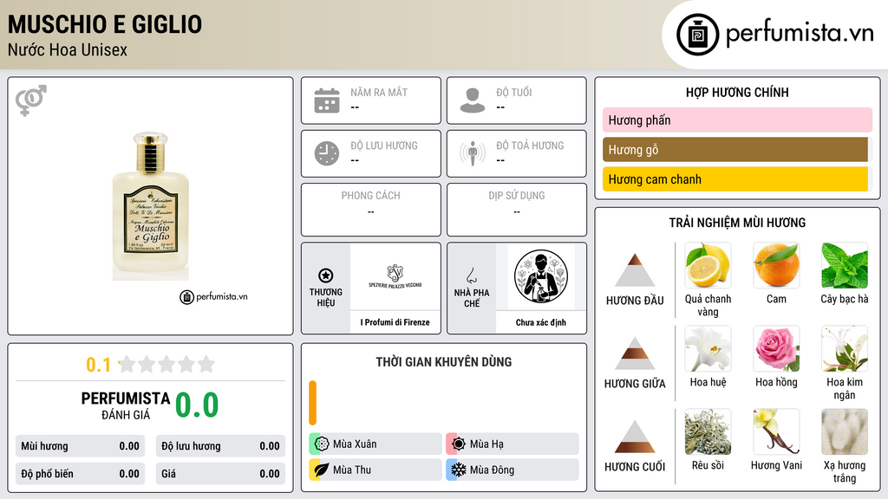Click the calendar icon beside Năm ra mắt
The image size is (888, 499).
pyautogui.click(x=327, y=100)
